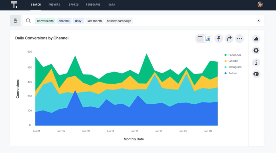
Task: Open the data source selector icon
Action: pyautogui.click(x=15, y=21)
